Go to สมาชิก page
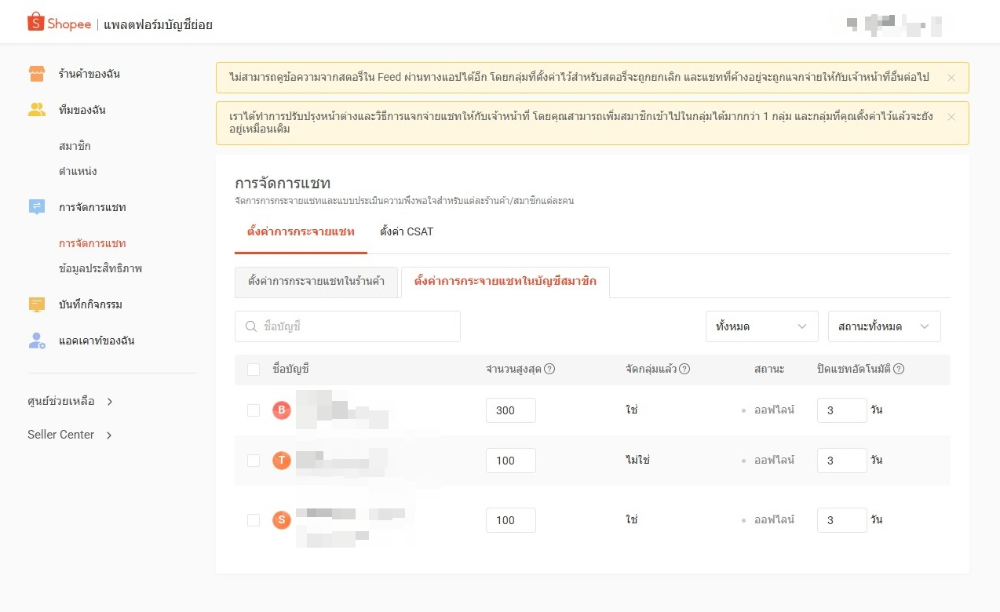 click(75, 147)
